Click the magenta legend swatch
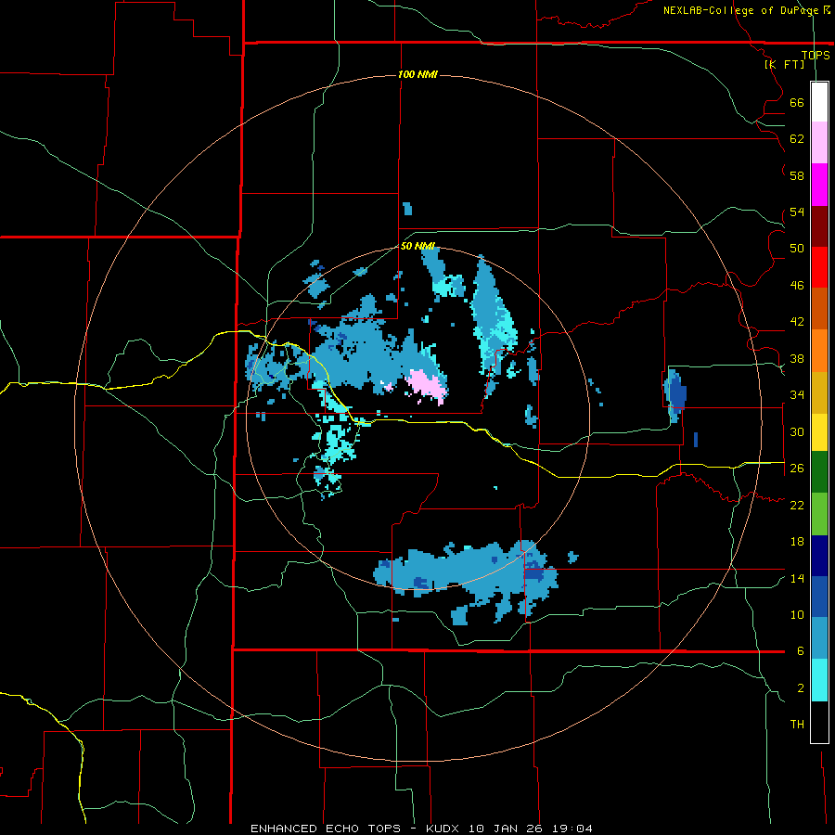This screenshot has height=835, width=835. pyautogui.click(x=819, y=185)
